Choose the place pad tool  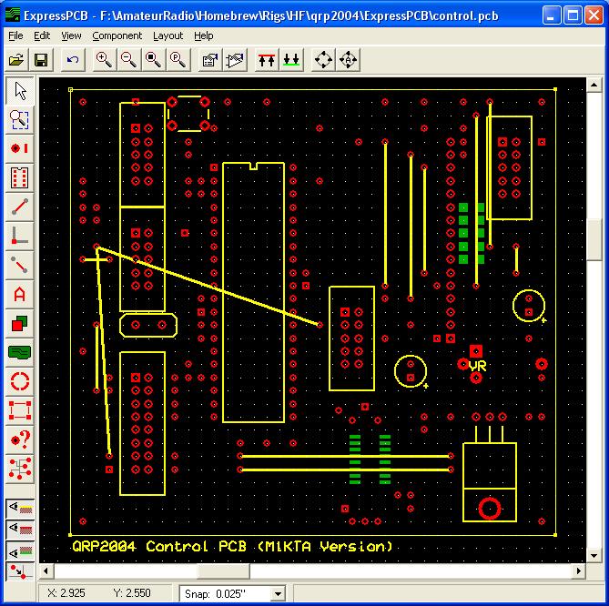point(20,148)
